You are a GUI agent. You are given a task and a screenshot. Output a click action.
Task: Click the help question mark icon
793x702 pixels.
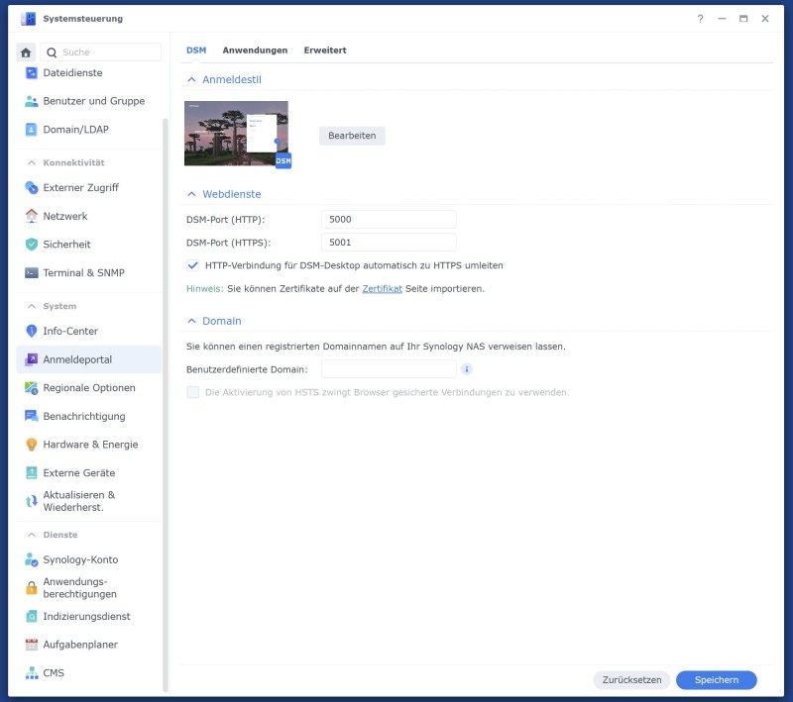point(700,19)
